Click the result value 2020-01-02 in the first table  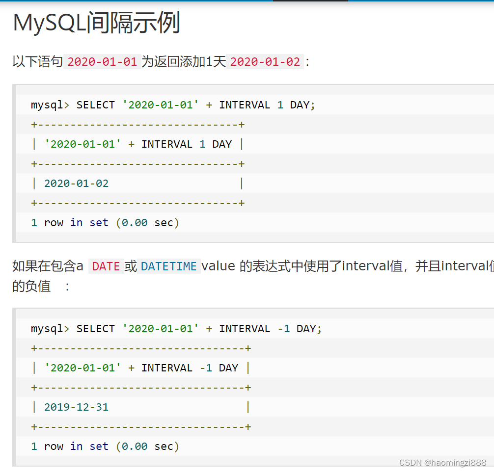(76, 184)
